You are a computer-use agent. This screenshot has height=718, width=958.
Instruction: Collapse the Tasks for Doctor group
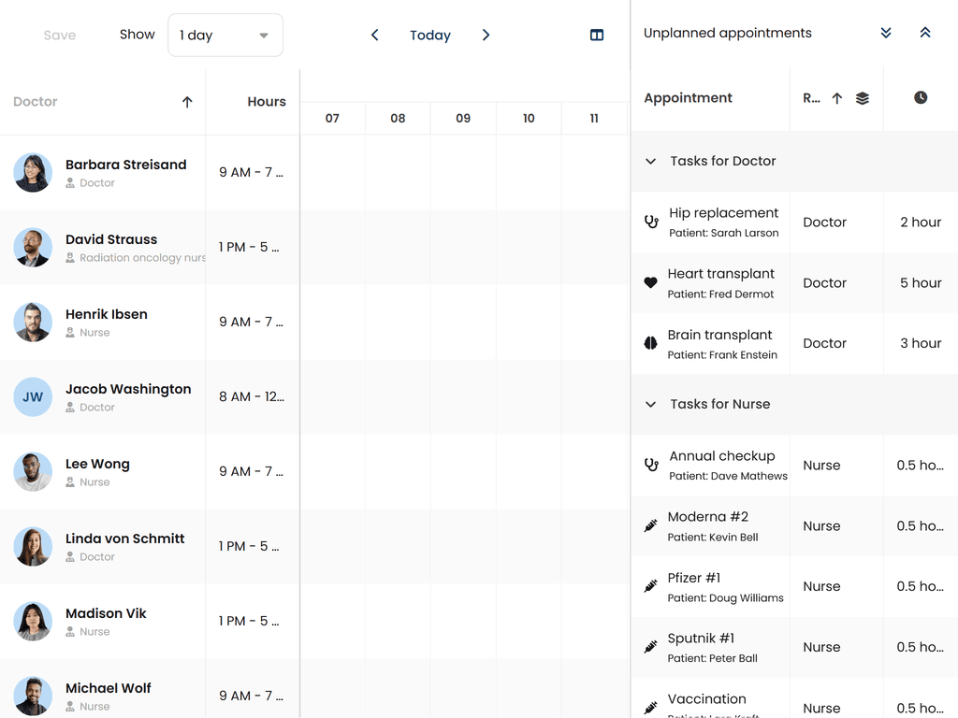click(x=651, y=161)
